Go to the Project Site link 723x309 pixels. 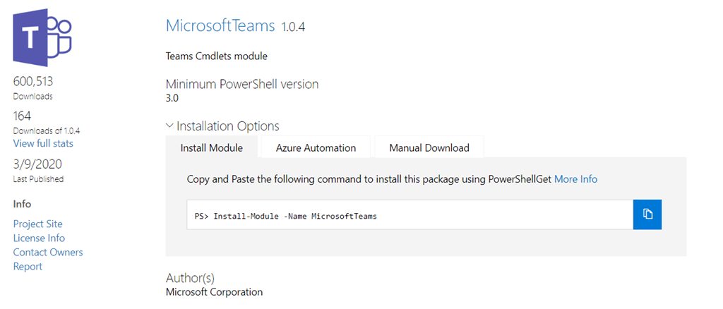point(38,224)
